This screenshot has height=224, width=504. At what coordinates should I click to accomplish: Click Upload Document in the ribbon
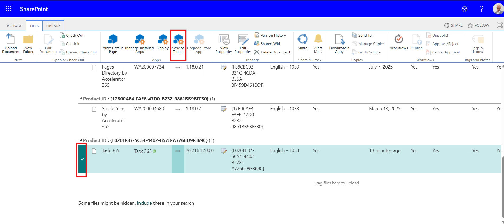pos(11,43)
